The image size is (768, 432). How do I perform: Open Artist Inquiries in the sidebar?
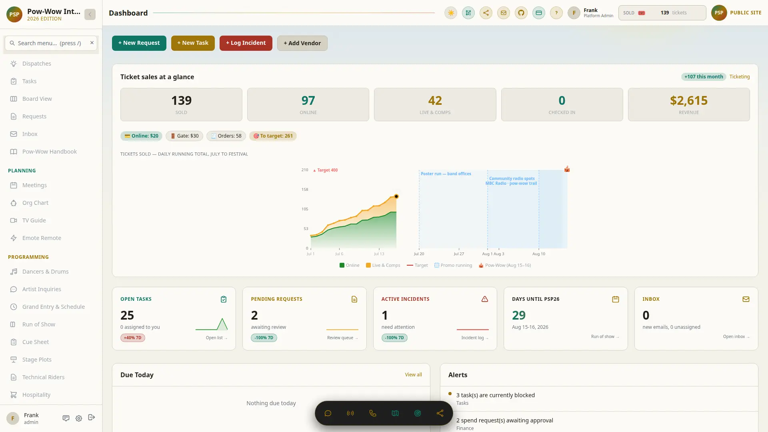tap(51, 289)
